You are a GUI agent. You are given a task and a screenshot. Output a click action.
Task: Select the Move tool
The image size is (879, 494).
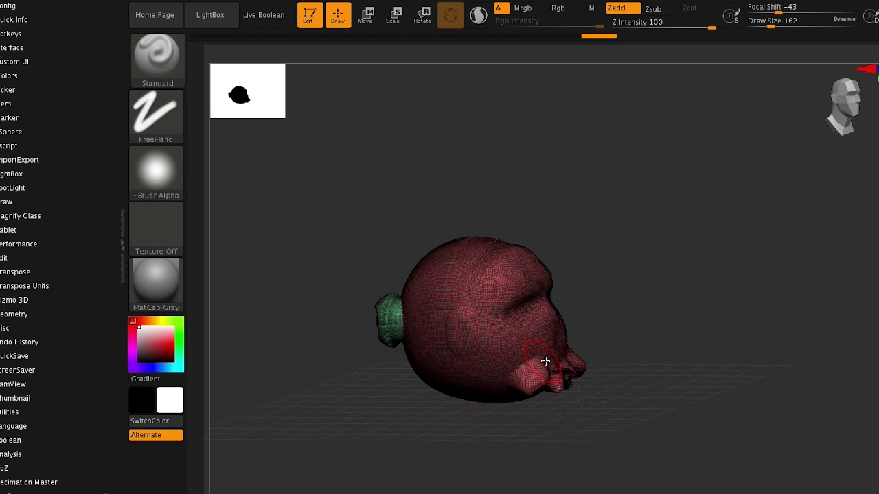pos(365,15)
